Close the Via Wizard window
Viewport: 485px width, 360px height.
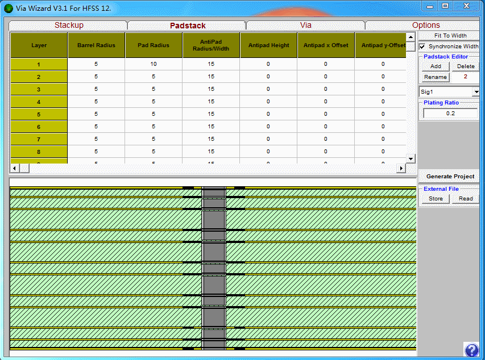[x=467, y=6]
